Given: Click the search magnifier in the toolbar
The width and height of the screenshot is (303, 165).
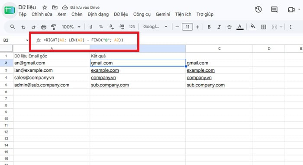Looking at the screenshot, I should point(13,27).
